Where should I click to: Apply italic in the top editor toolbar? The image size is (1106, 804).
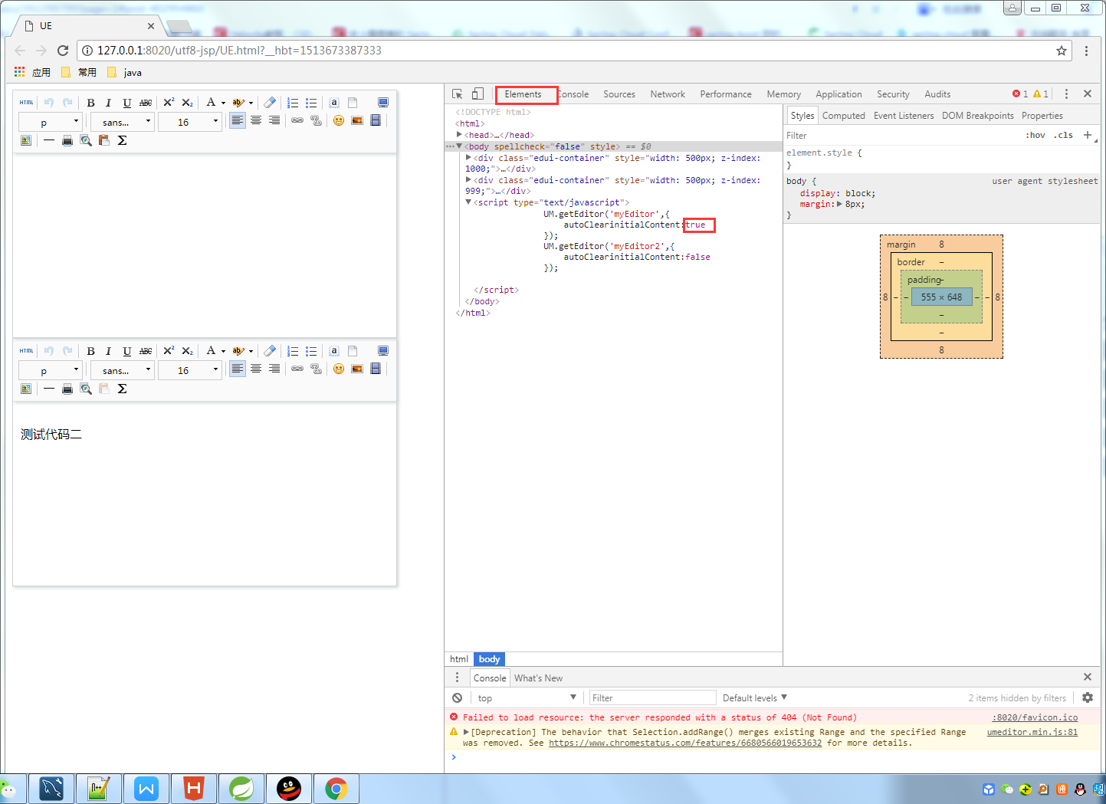coord(108,103)
